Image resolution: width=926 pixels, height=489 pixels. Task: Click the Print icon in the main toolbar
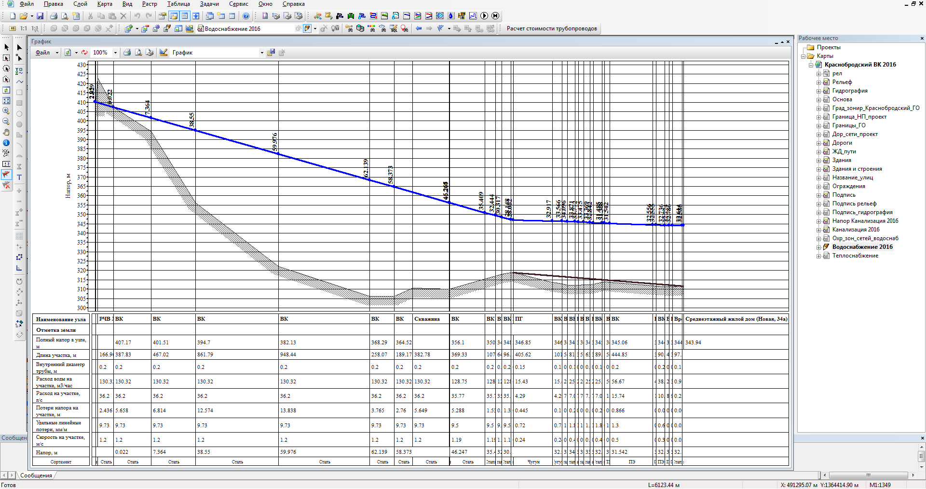pyautogui.click(x=54, y=16)
